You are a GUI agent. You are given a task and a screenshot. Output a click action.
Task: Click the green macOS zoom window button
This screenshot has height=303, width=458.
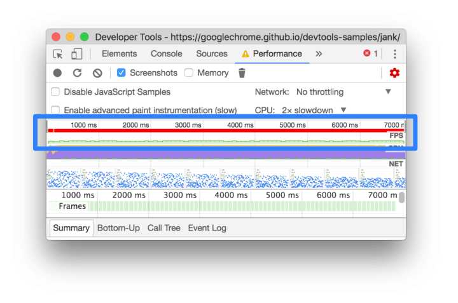click(x=85, y=37)
